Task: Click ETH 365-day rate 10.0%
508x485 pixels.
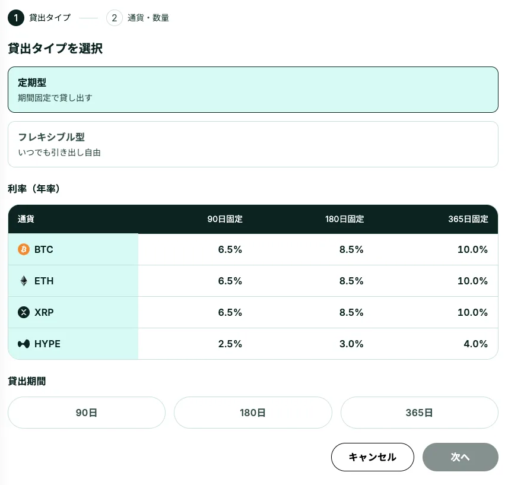Action: coord(472,281)
